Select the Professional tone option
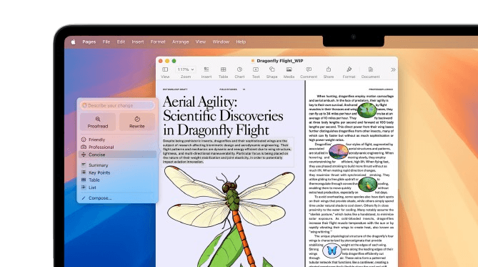 (118, 147)
